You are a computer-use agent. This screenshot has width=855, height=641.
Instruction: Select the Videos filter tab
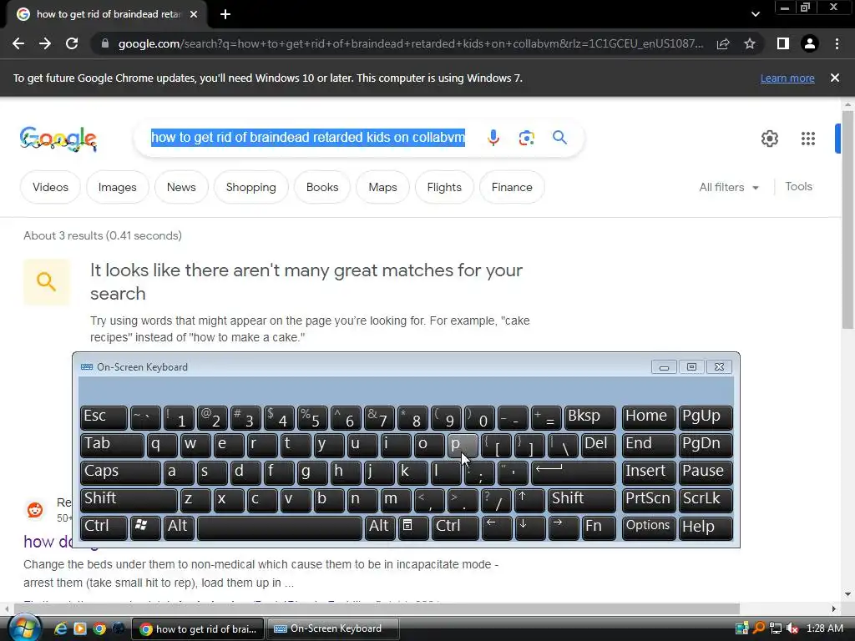pos(50,187)
